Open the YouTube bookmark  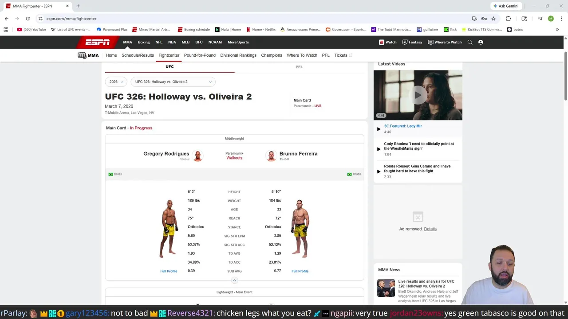(x=32, y=30)
